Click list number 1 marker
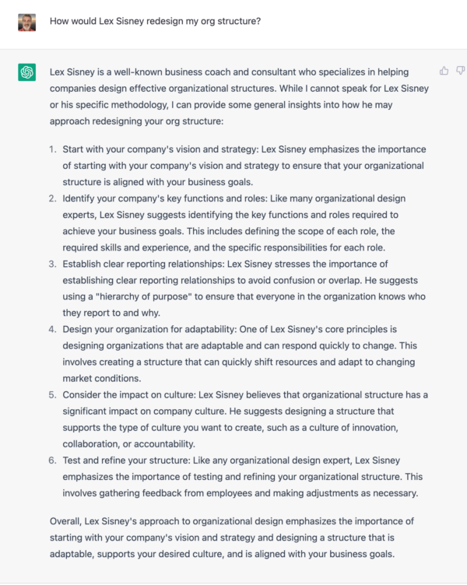 coord(53,149)
